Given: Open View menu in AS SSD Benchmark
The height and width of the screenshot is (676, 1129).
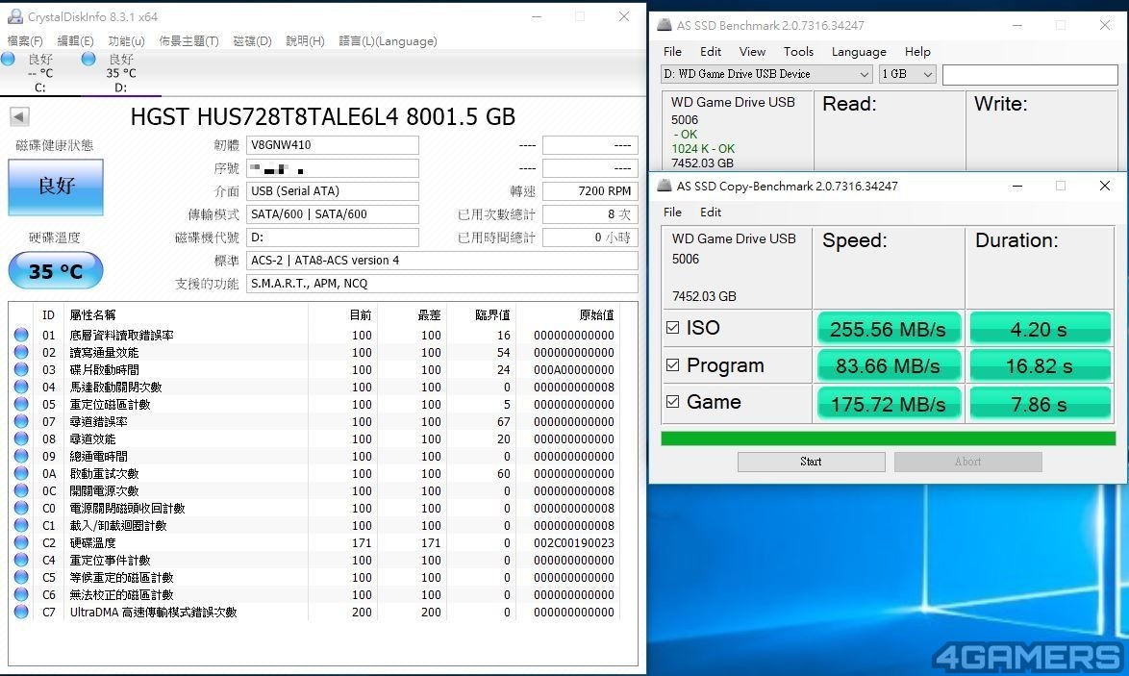Looking at the screenshot, I should (752, 52).
